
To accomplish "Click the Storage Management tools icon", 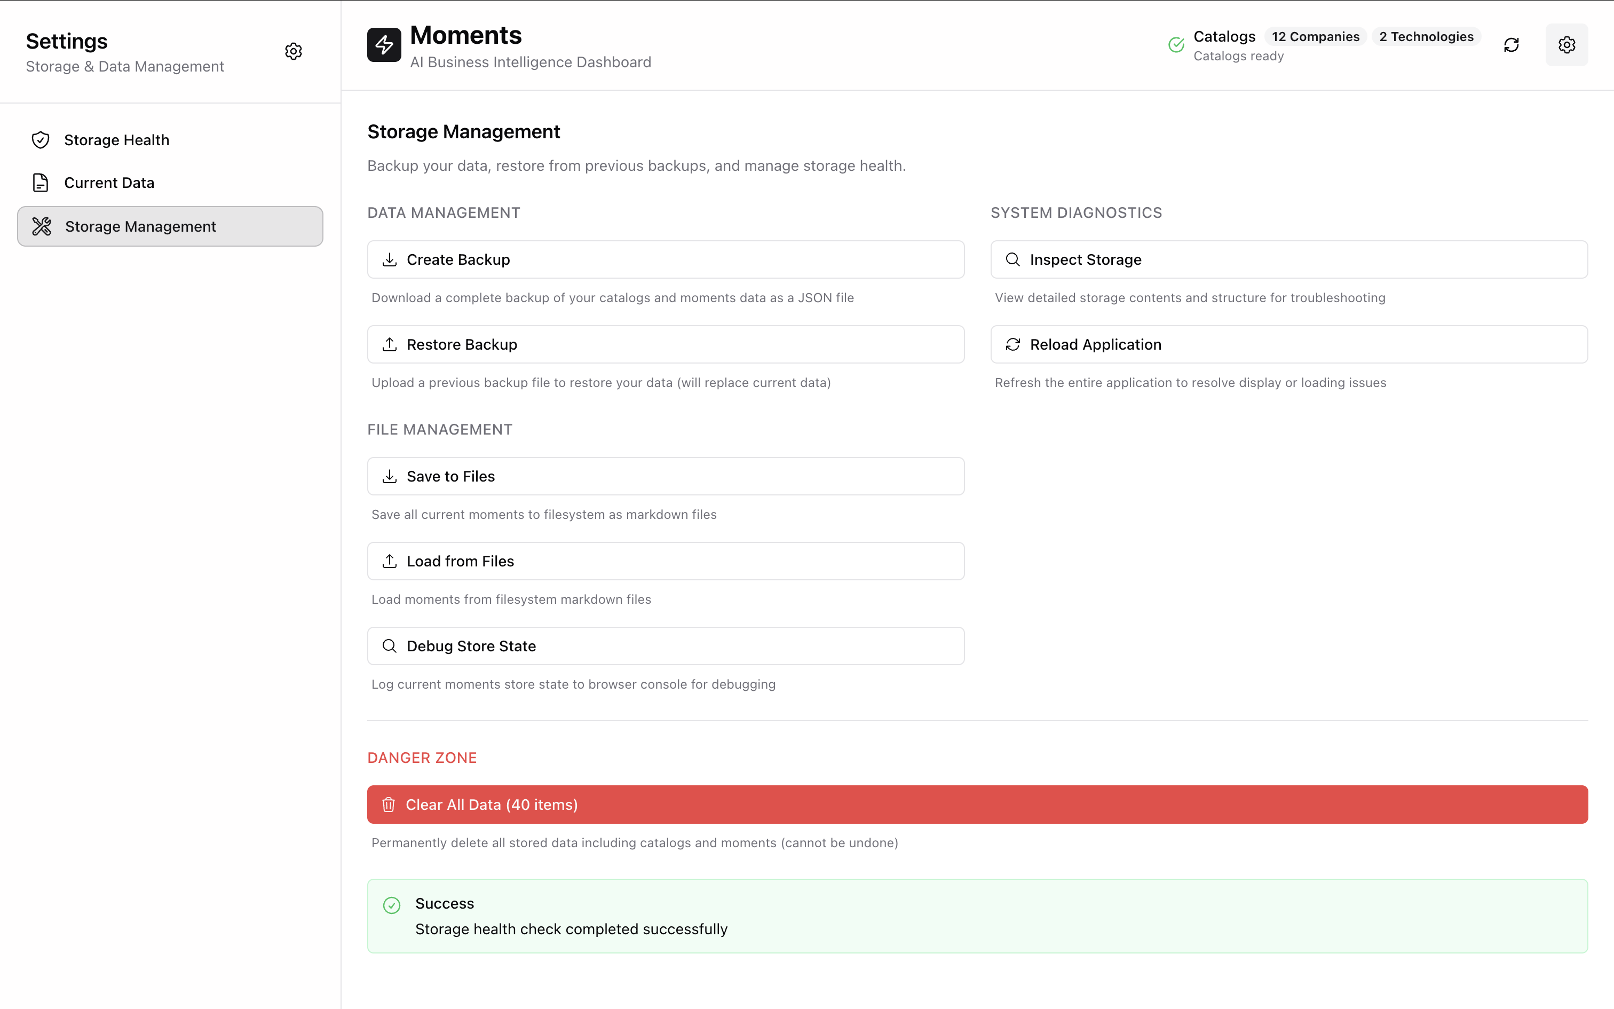I will tap(42, 227).
